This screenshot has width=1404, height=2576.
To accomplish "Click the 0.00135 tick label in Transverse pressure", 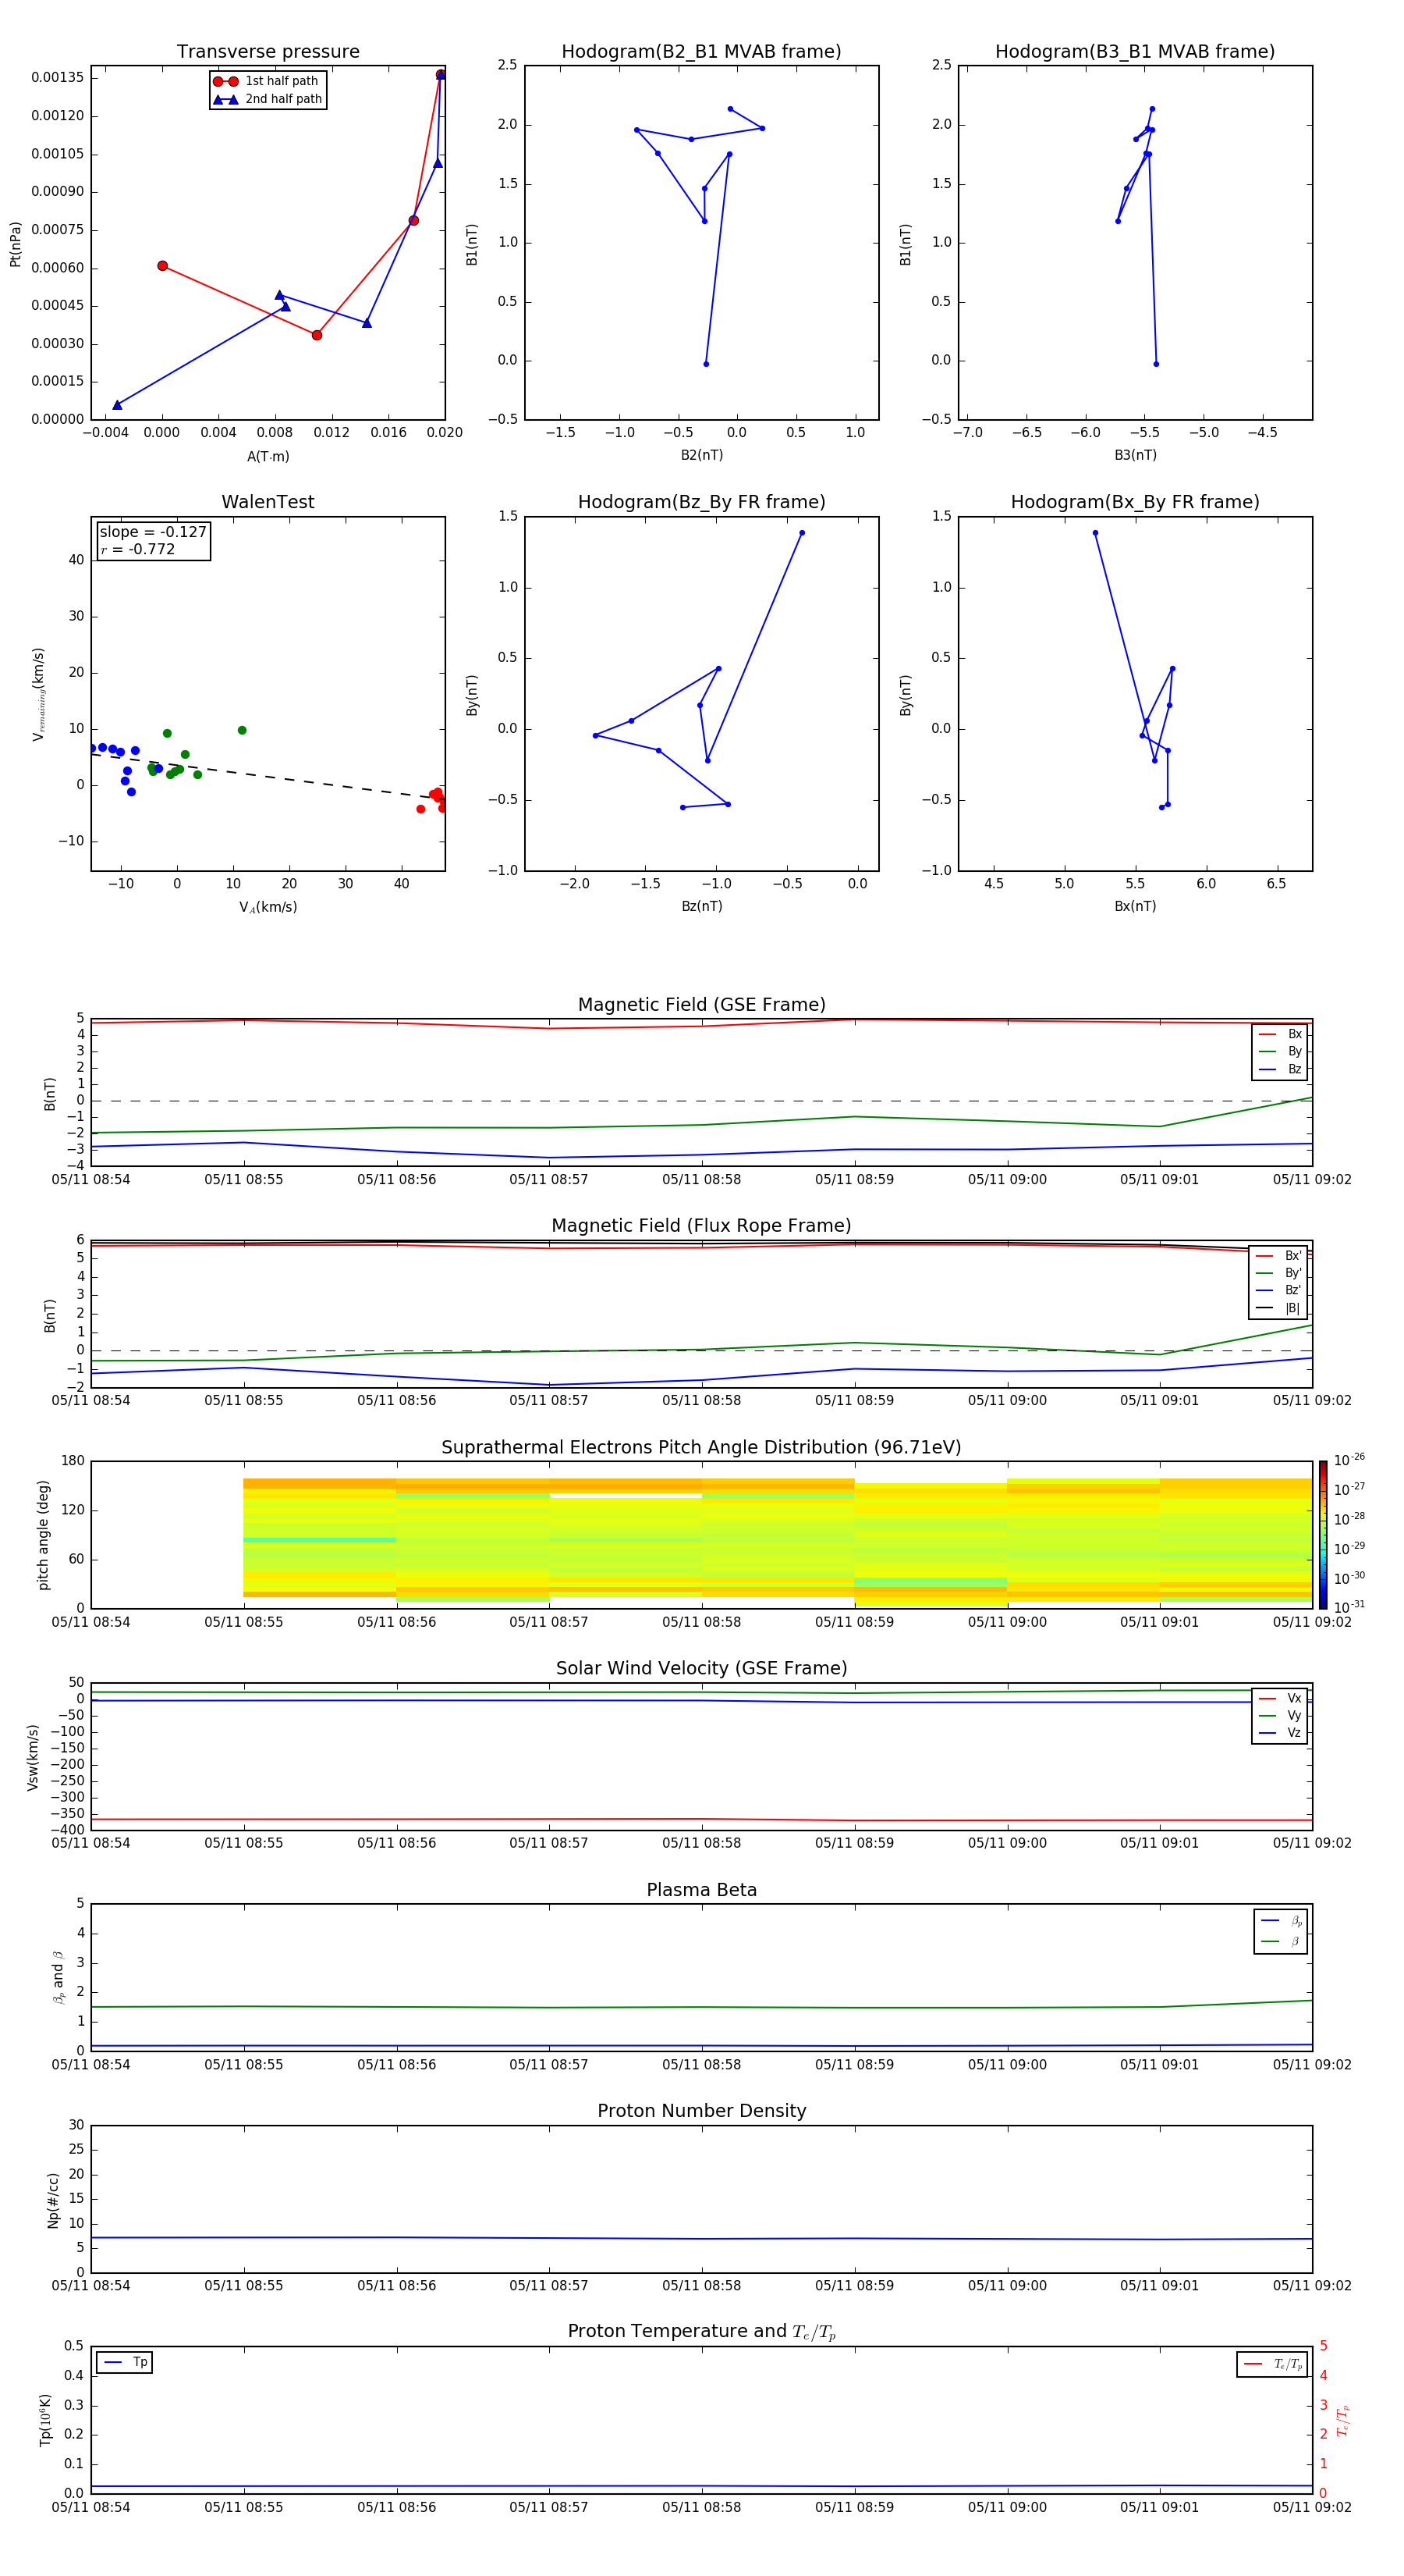I will click(58, 77).
